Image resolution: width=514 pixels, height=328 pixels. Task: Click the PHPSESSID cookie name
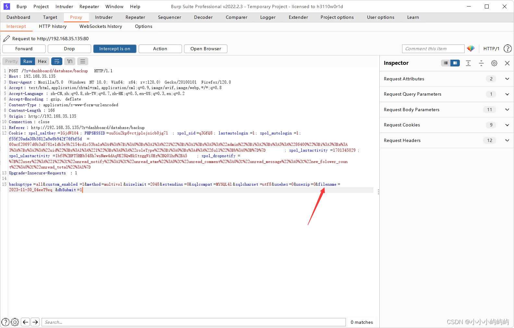[x=95, y=133]
